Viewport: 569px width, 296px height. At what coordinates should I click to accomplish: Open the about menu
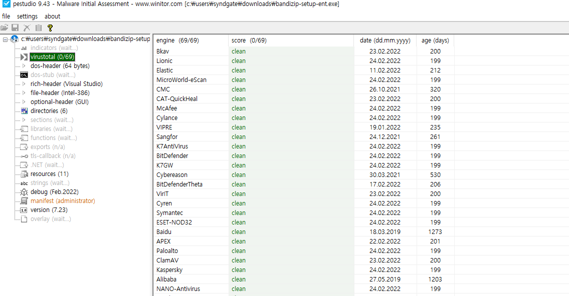coord(53,16)
